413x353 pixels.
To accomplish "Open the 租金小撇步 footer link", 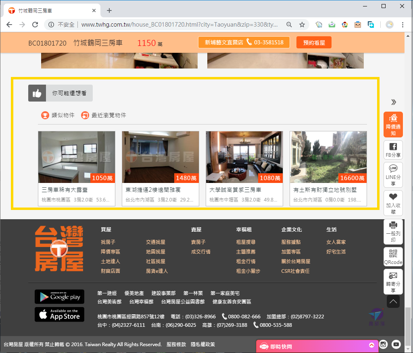I will point(248,271).
